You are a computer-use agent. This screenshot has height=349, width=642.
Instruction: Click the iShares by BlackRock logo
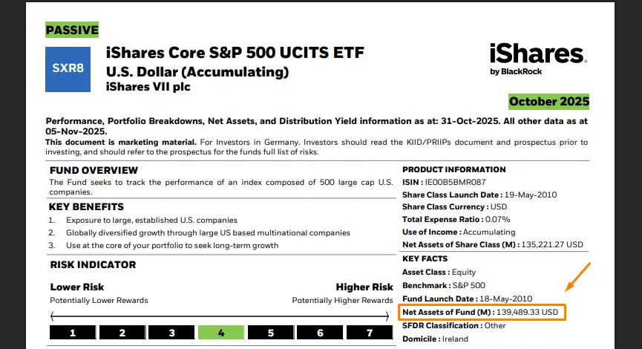pyautogui.click(x=537, y=58)
